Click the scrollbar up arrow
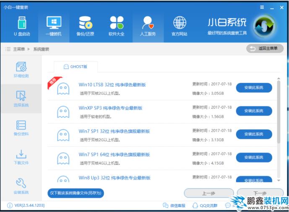 pyautogui.click(x=279, y=79)
